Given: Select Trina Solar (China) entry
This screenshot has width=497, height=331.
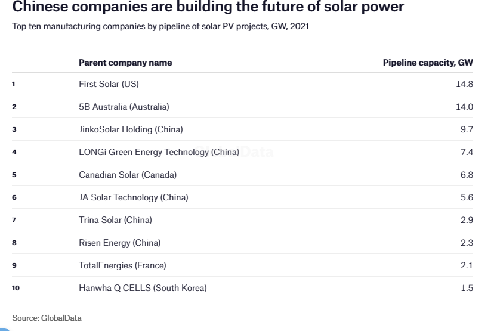Looking at the screenshot, I should pos(115,220).
